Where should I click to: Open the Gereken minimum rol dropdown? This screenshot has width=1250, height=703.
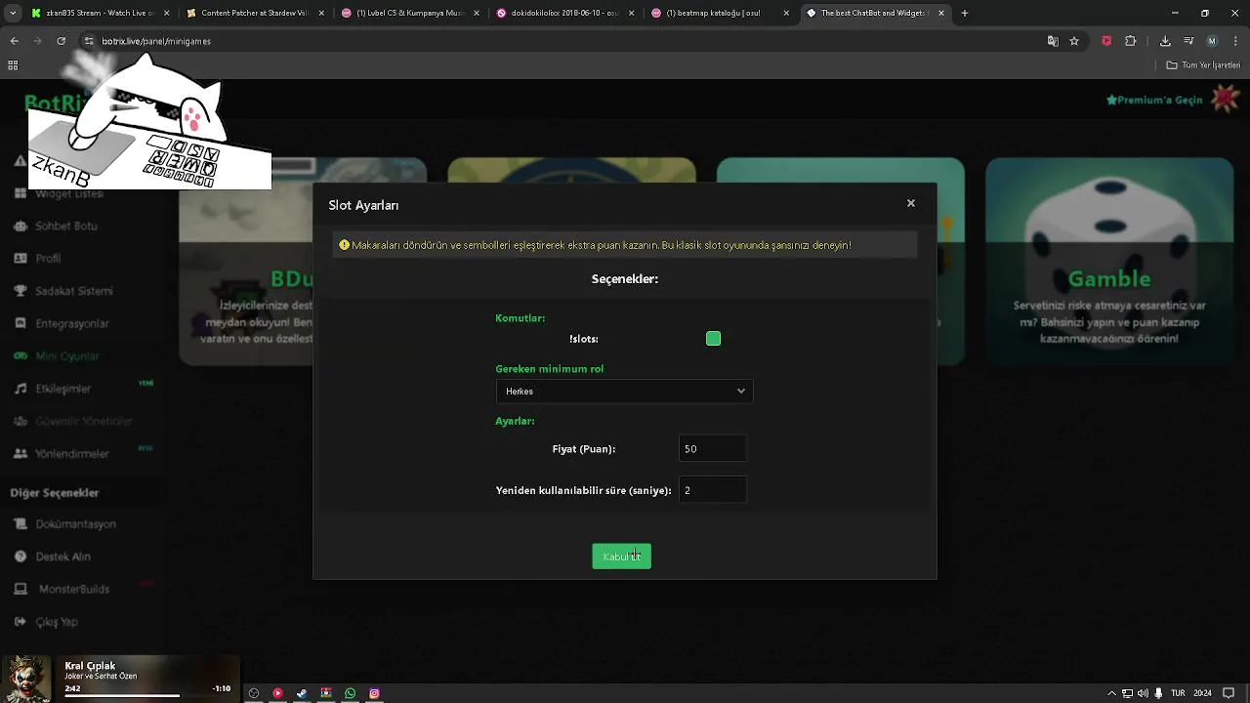624,392
